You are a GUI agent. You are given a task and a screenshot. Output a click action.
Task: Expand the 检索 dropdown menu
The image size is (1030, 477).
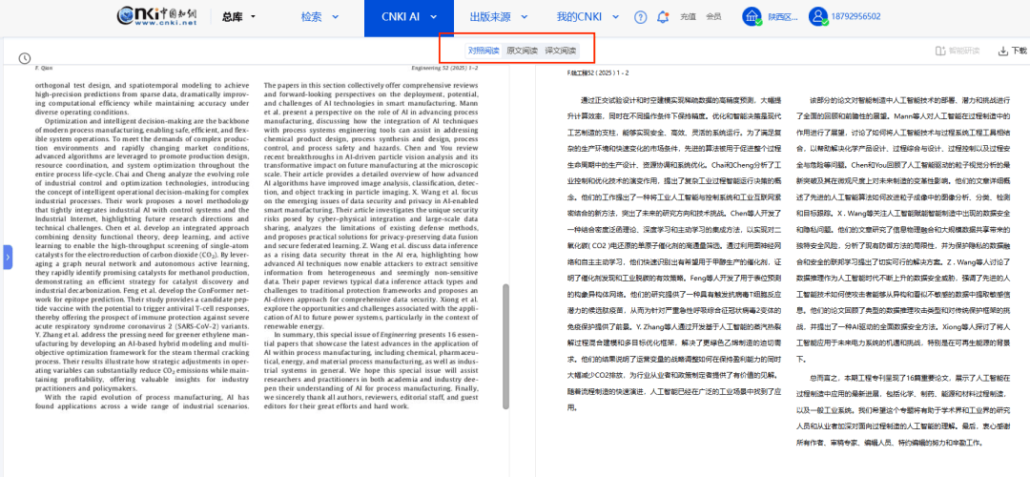click(x=319, y=17)
